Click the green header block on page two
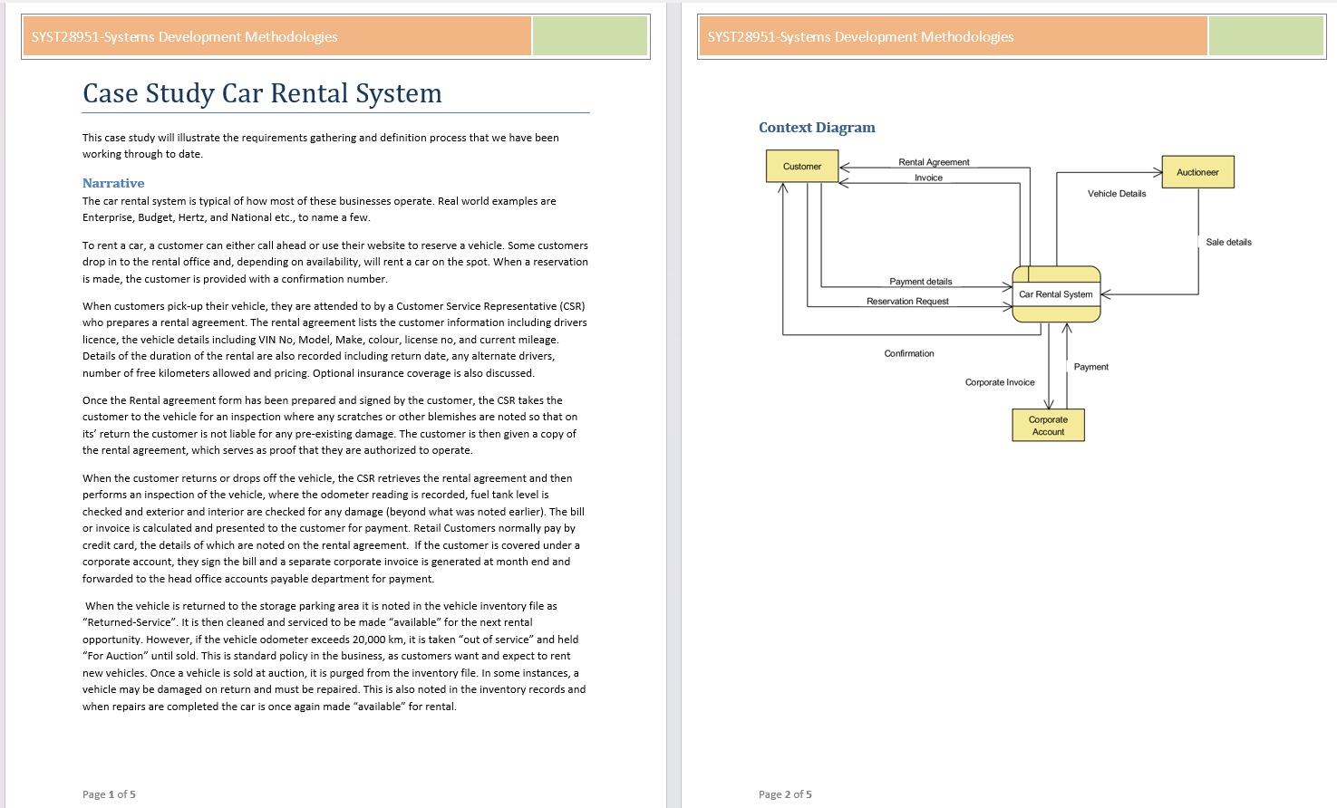 1266,36
